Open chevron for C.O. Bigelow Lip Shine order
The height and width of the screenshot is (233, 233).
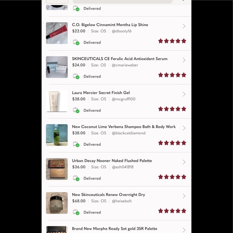(x=184, y=26)
